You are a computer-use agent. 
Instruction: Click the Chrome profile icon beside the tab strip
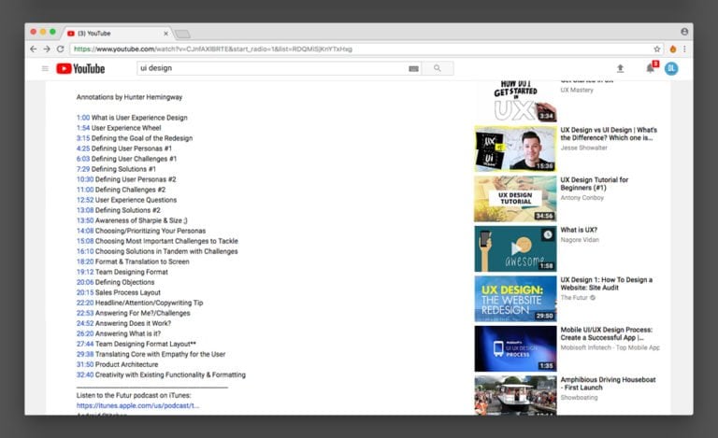click(684, 32)
